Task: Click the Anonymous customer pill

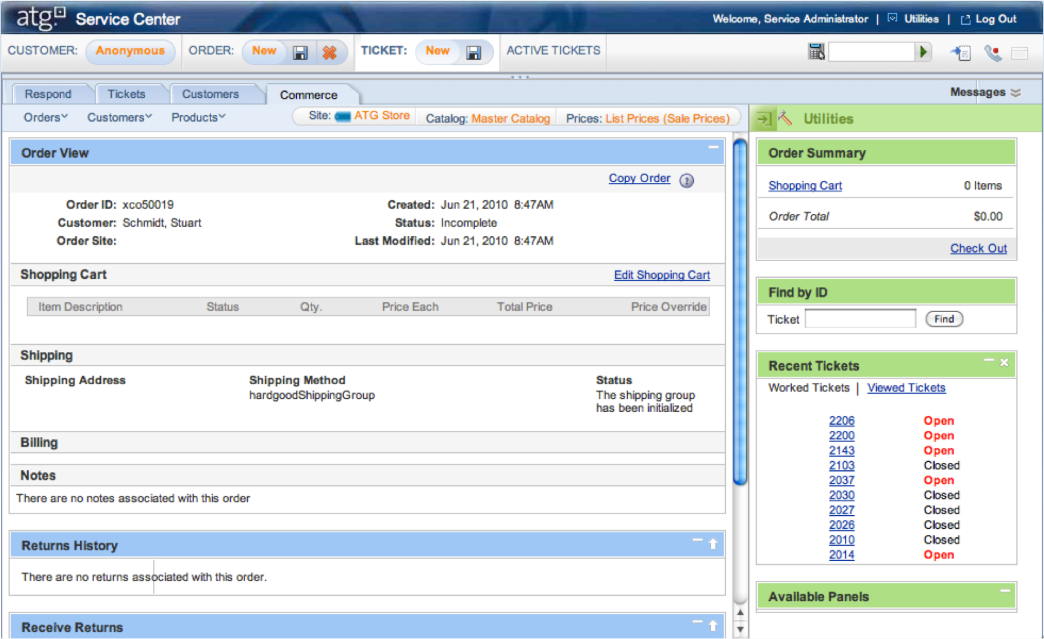Action: pos(130,51)
